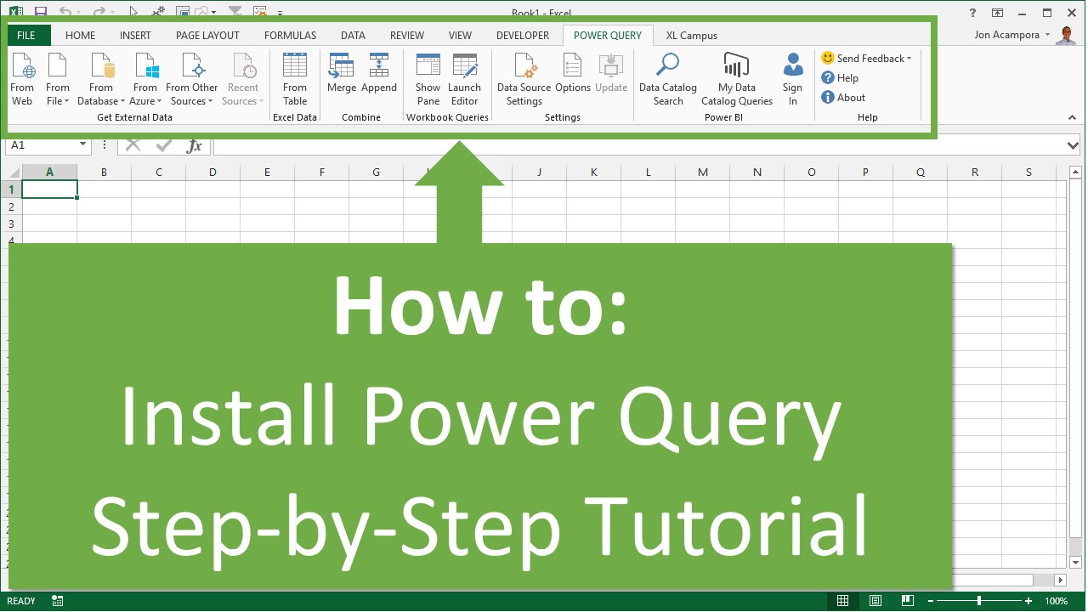Switch to the DEVELOPER tab

pyautogui.click(x=523, y=36)
